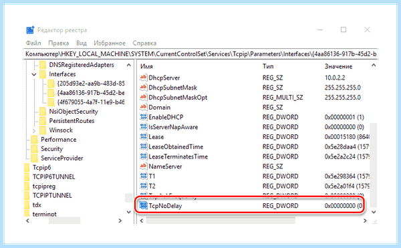
Task: Select the NsiObjectSecurity folder icon
Action: [x=43, y=112]
